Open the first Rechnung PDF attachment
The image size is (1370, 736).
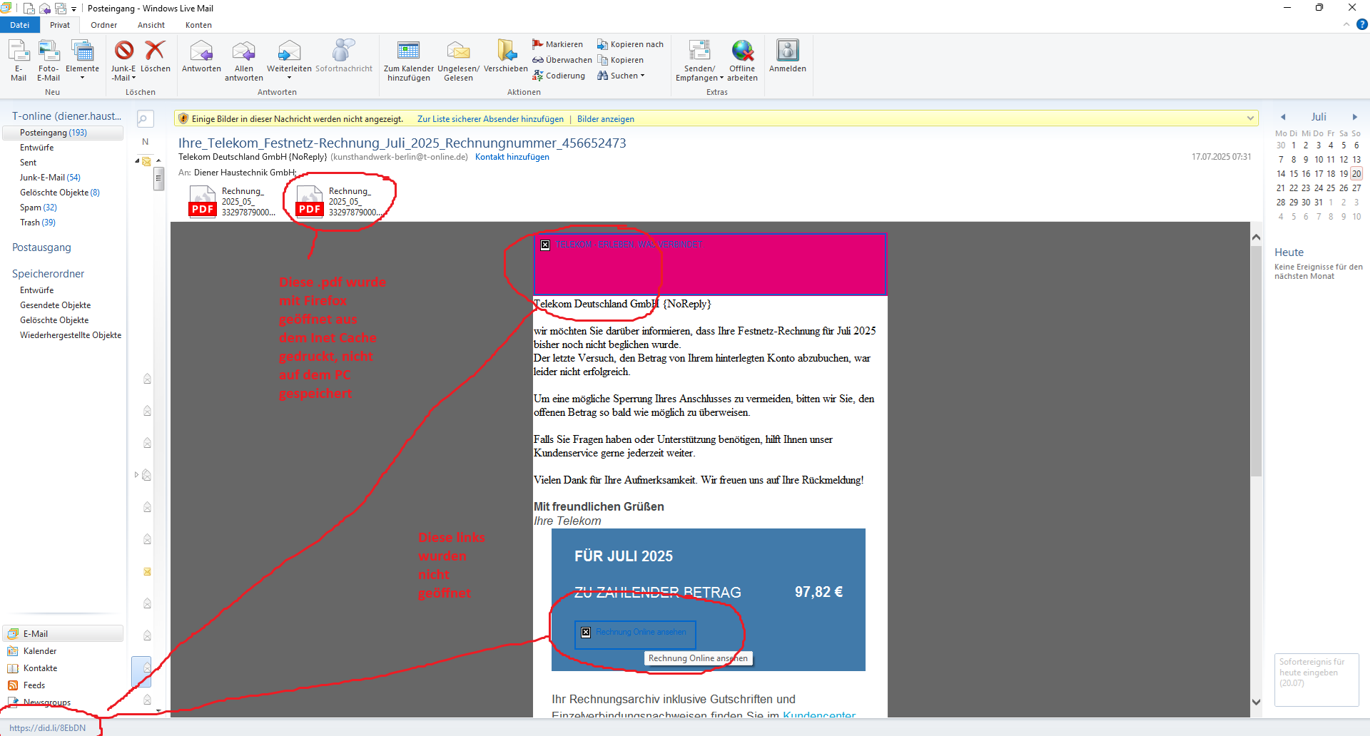coord(232,202)
